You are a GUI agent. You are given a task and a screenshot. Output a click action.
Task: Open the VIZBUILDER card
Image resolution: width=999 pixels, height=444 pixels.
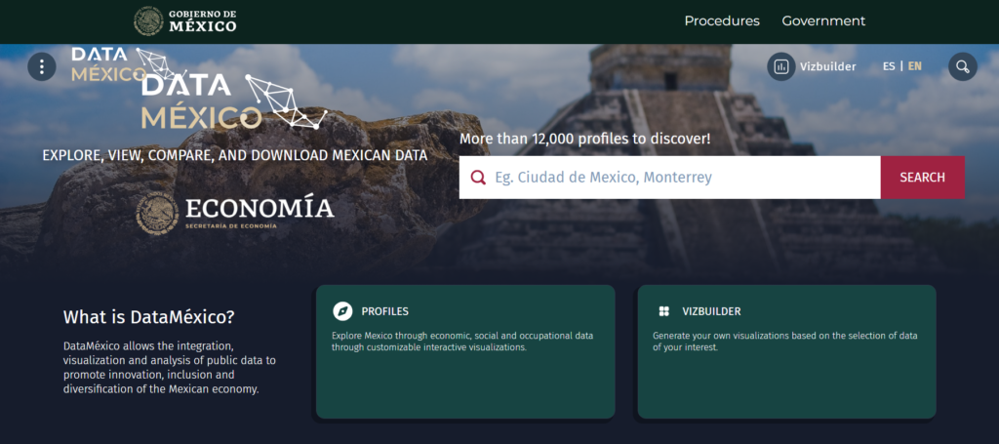pyautogui.click(x=787, y=351)
